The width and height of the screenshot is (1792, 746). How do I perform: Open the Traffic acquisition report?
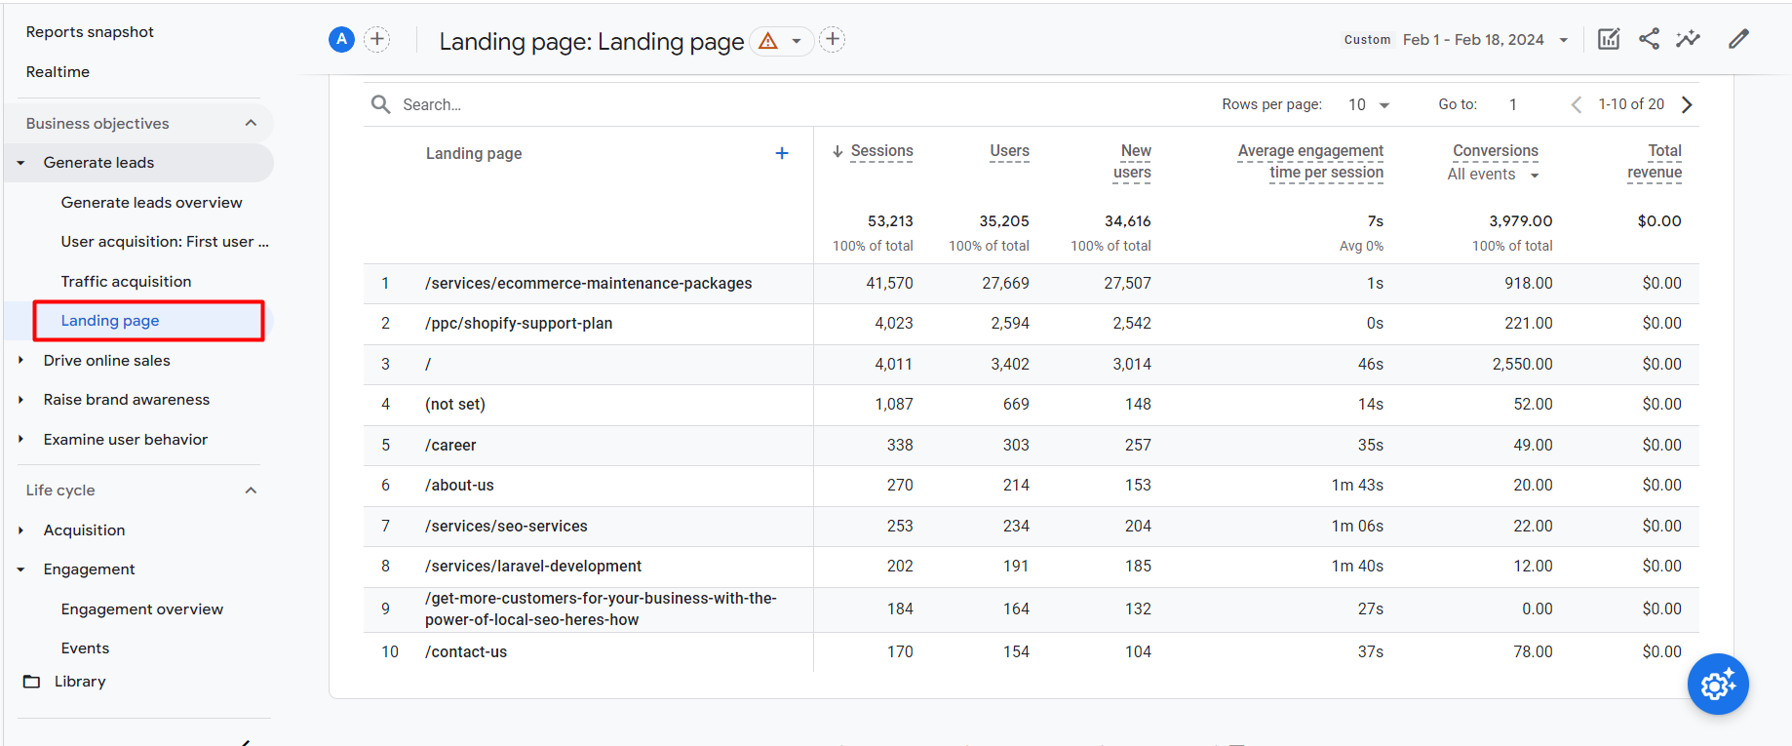(126, 282)
